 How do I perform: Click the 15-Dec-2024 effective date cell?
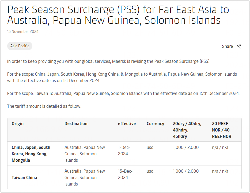tap(125, 174)
